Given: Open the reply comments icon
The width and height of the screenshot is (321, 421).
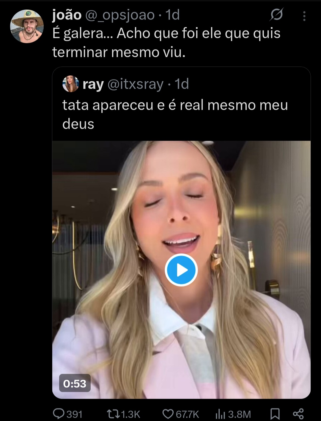Looking at the screenshot, I should (59, 414).
